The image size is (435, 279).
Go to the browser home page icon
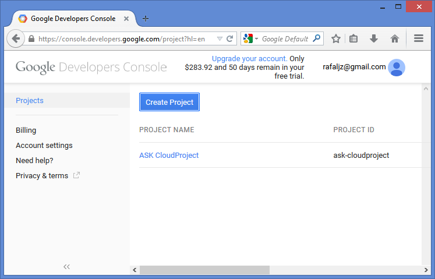click(x=394, y=38)
